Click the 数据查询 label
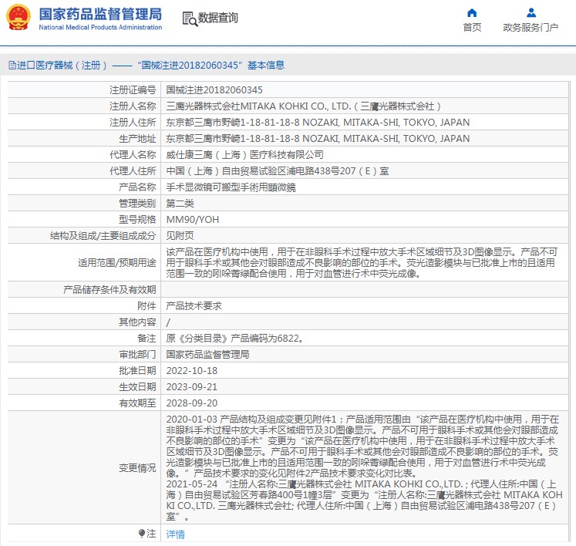The width and height of the screenshot is (576, 546). (218, 18)
